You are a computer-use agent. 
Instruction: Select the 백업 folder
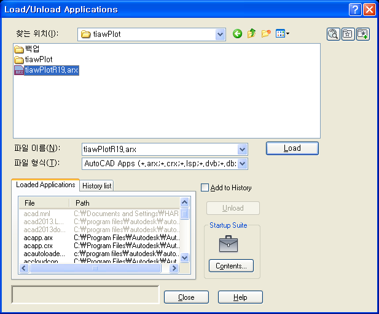tap(27, 49)
